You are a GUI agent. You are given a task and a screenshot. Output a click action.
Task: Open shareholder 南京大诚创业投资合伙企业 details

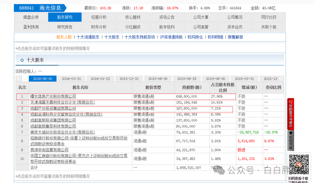tap(63, 132)
